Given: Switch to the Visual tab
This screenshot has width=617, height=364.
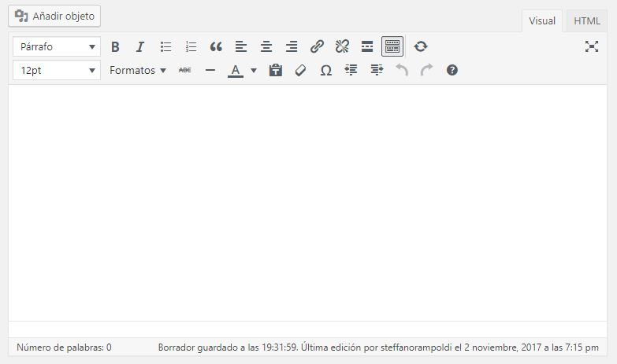Looking at the screenshot, I should [x=542, y=21].
